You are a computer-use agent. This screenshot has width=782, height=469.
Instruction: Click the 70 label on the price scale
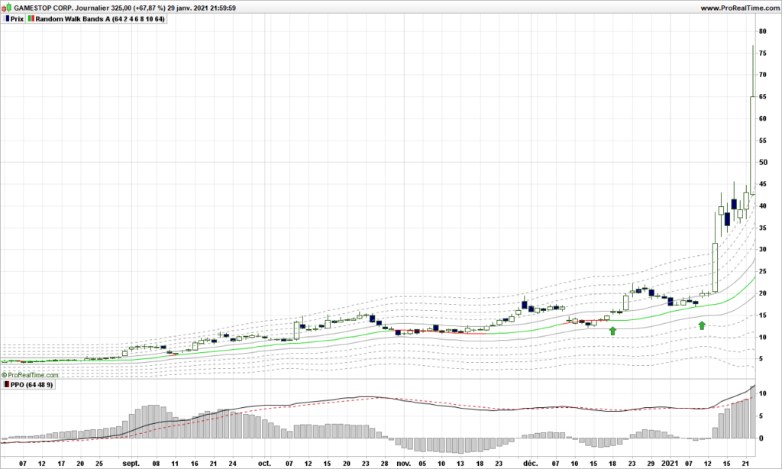tap(763, 75)
